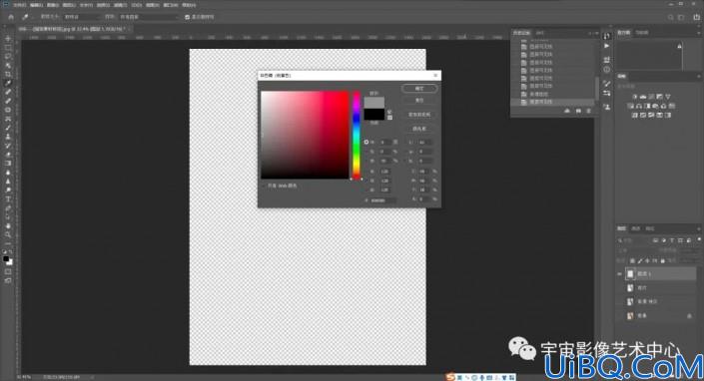The image size is (704, 381).
Task: Open the Sample Size dropdown in the options bar
Action: (82, 17)
